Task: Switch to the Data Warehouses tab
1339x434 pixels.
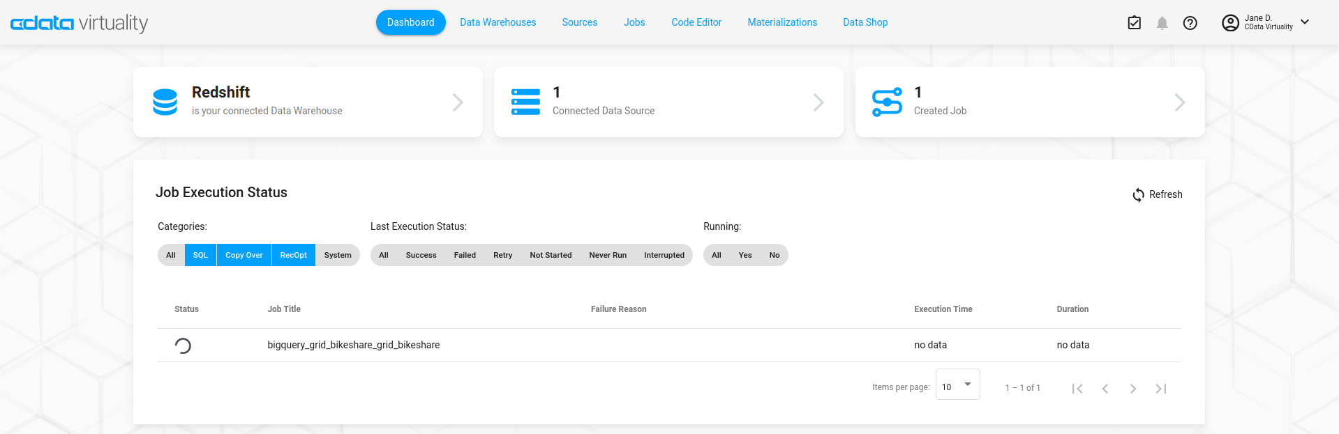Action: click(498, 22)
